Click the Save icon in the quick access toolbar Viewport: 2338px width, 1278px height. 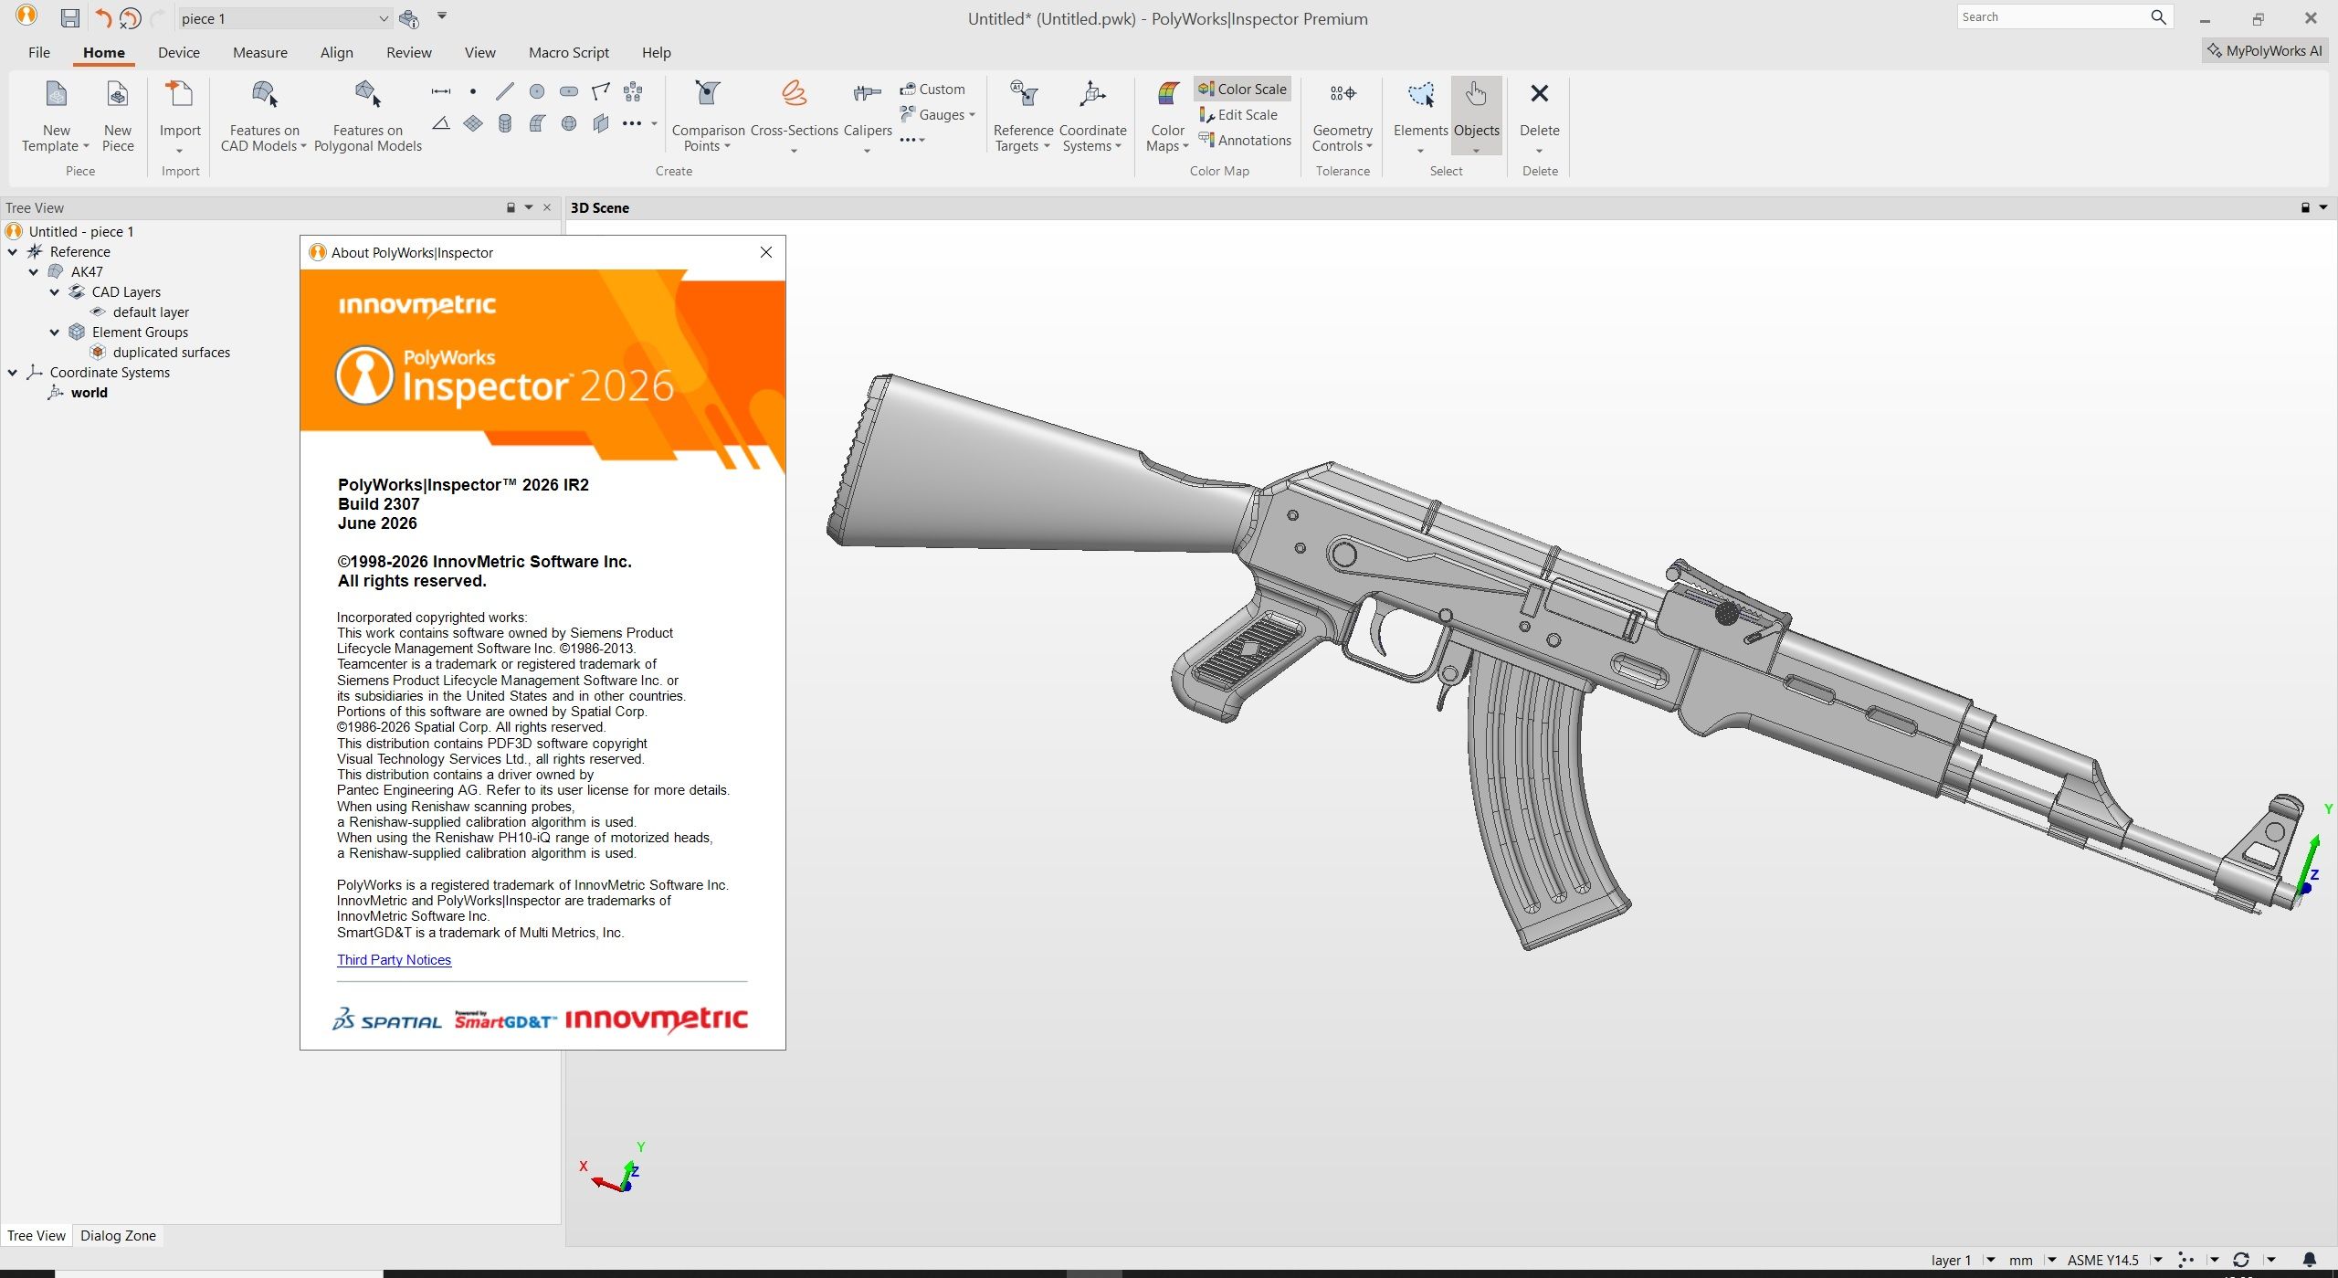pyautogui.click(x=69, y=18)
